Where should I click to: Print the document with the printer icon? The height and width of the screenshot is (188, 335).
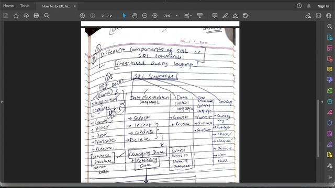tap(36, 16)
